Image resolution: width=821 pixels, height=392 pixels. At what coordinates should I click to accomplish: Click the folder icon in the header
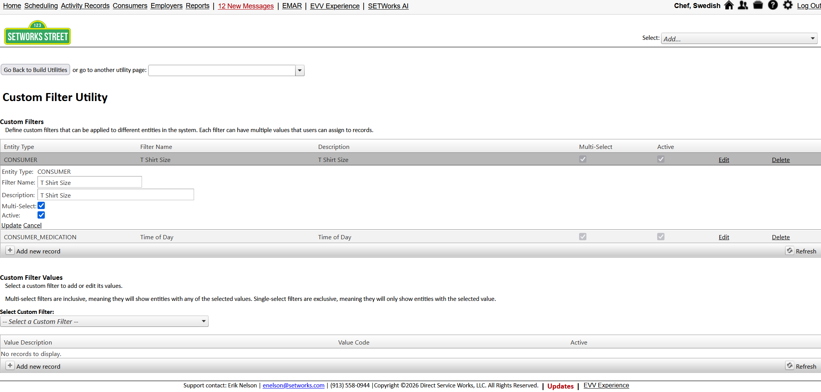(x=758, y=5)
